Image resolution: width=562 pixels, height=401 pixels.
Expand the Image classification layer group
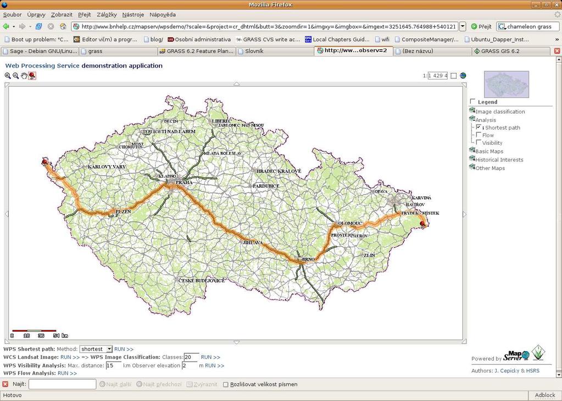pos(472,111)
